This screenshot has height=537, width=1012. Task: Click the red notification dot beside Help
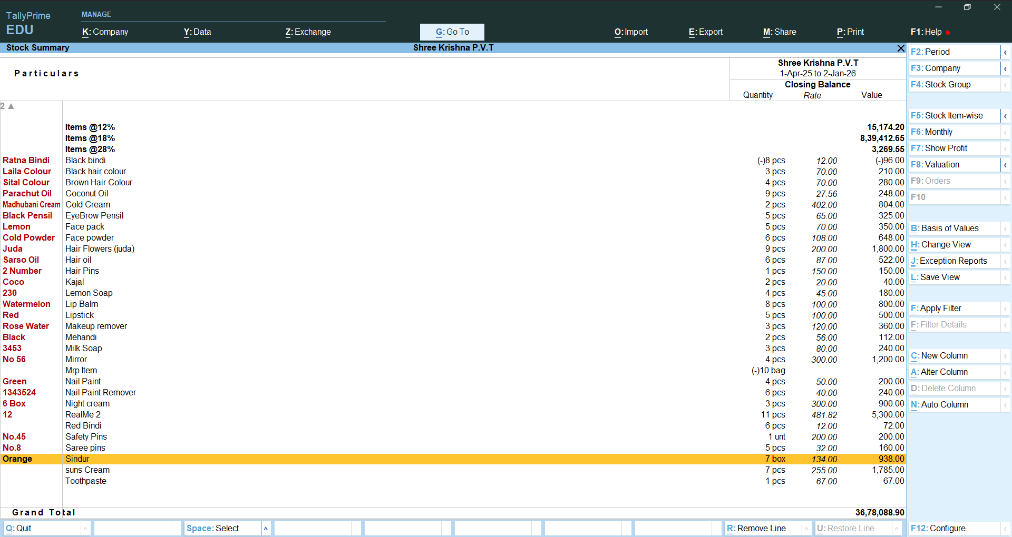pos(948,33)
